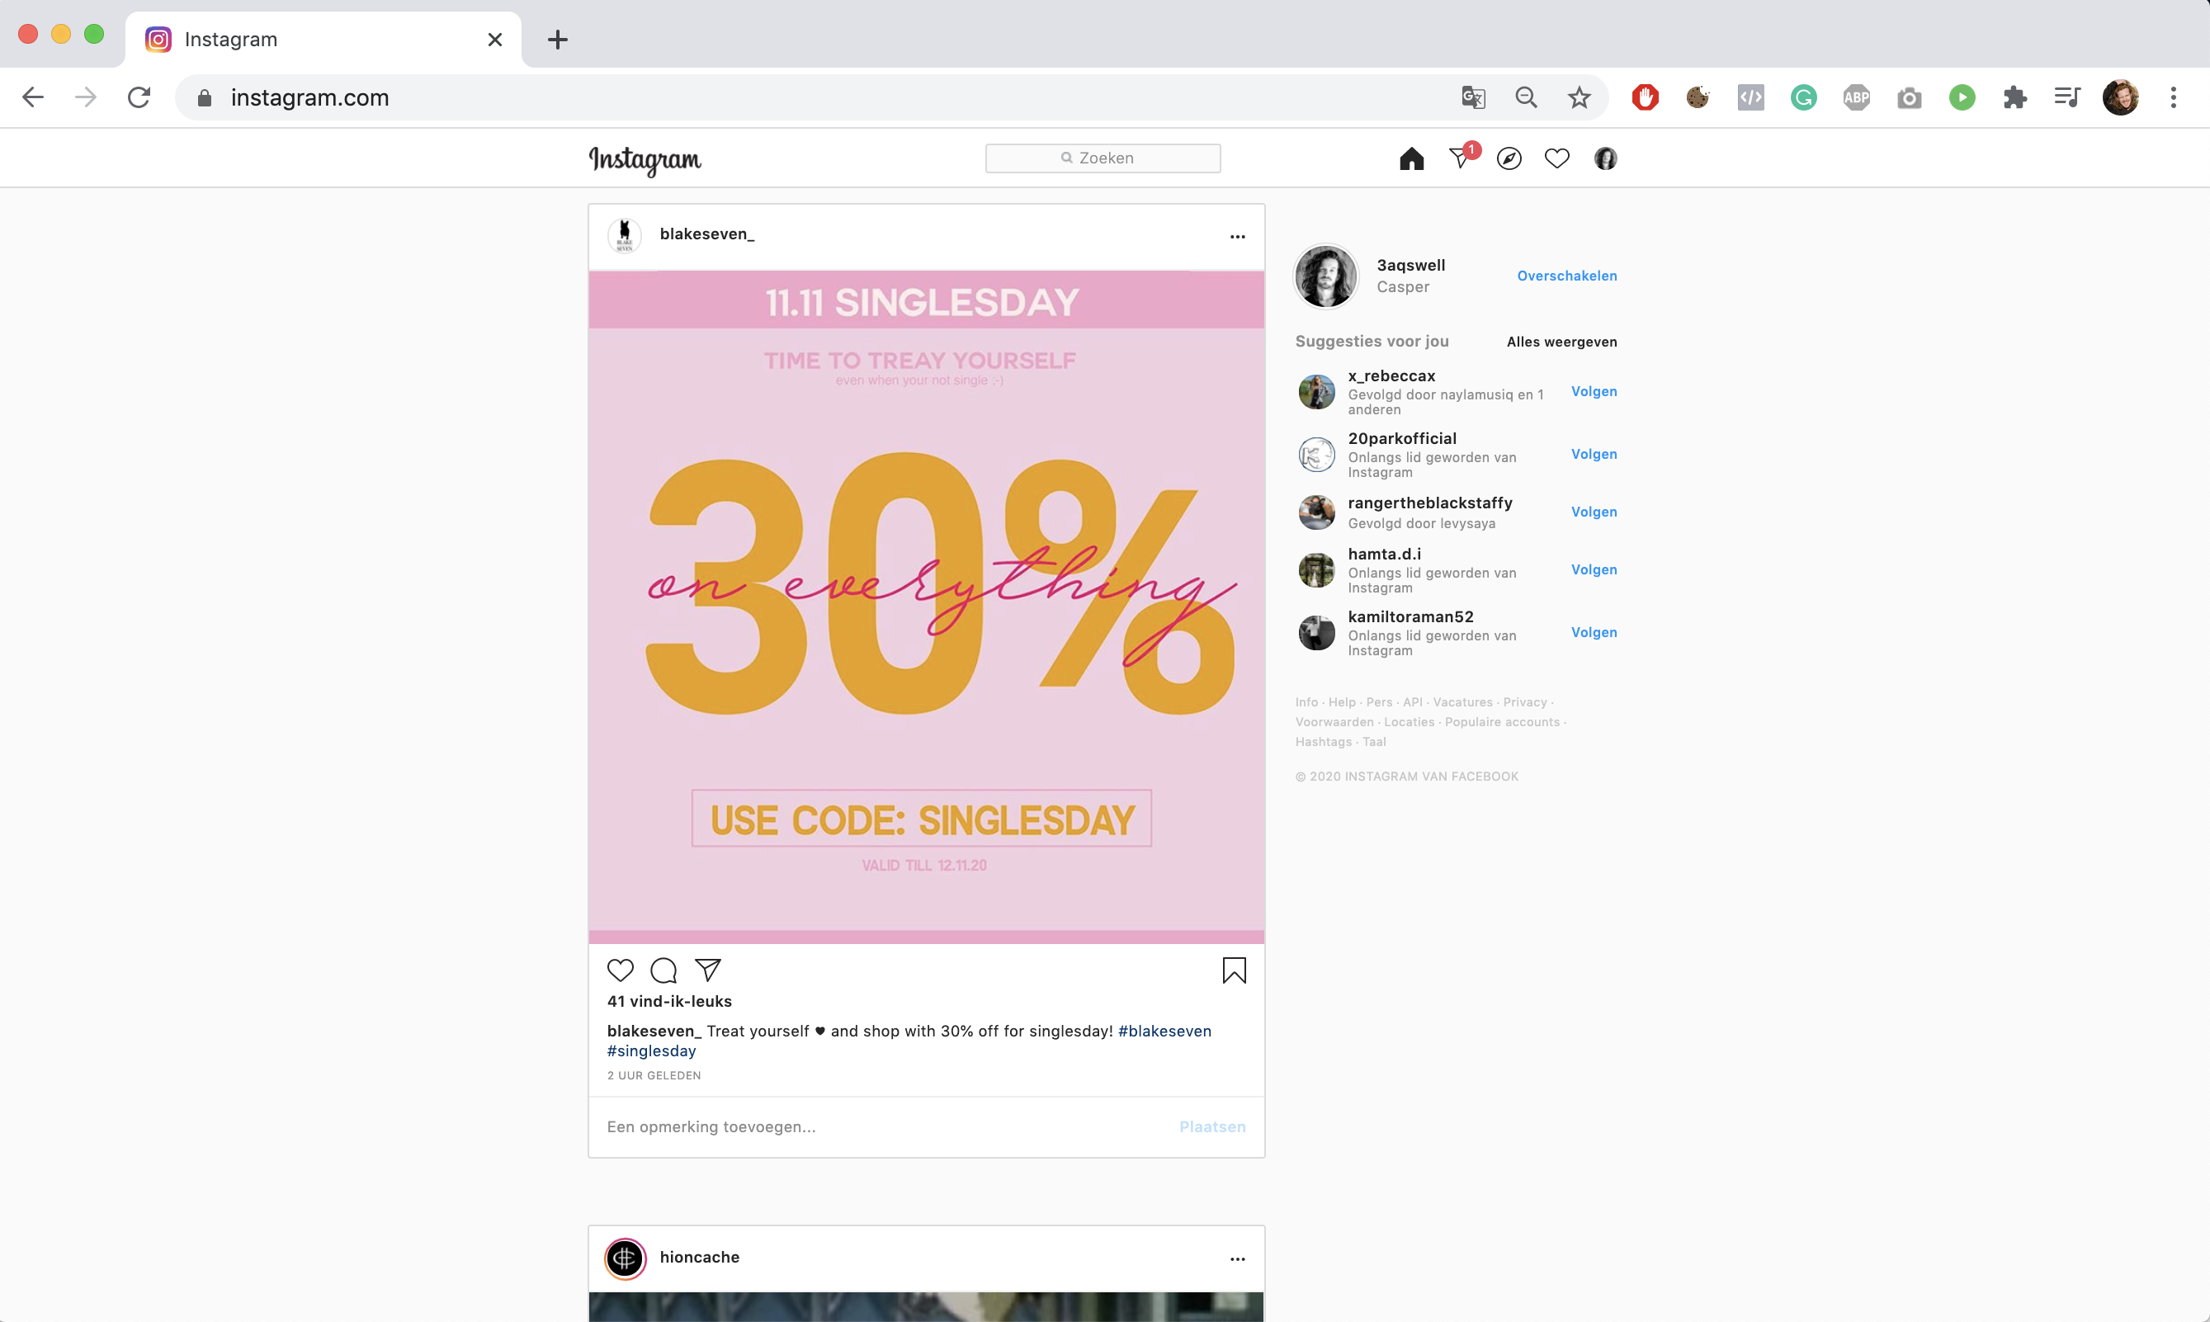
Task: Click the Zoeken search field
Action: pyautogui.click(x=1103, y=158)
